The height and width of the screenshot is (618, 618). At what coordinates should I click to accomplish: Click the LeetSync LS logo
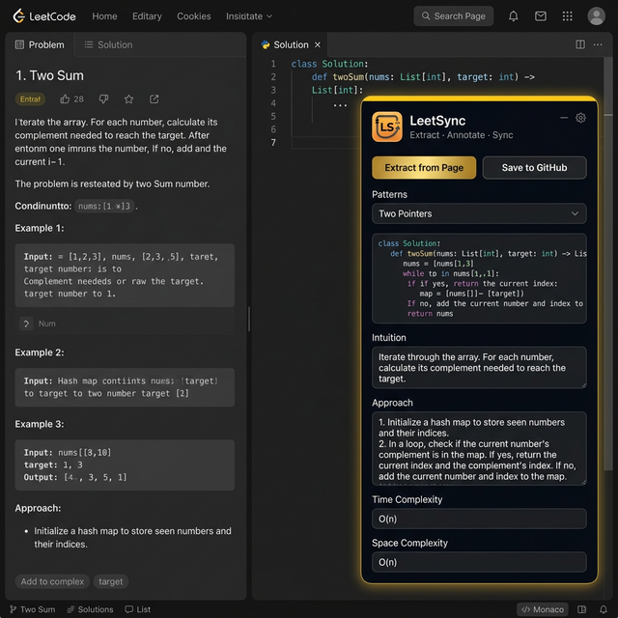coord(387,126)
